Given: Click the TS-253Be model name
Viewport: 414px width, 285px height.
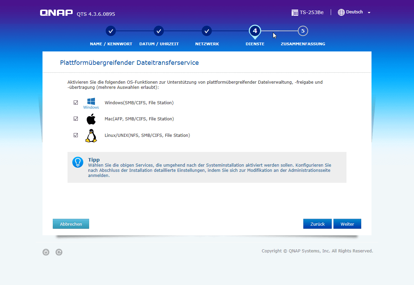Looking at the screenshot, I should (x=312, y=13).
